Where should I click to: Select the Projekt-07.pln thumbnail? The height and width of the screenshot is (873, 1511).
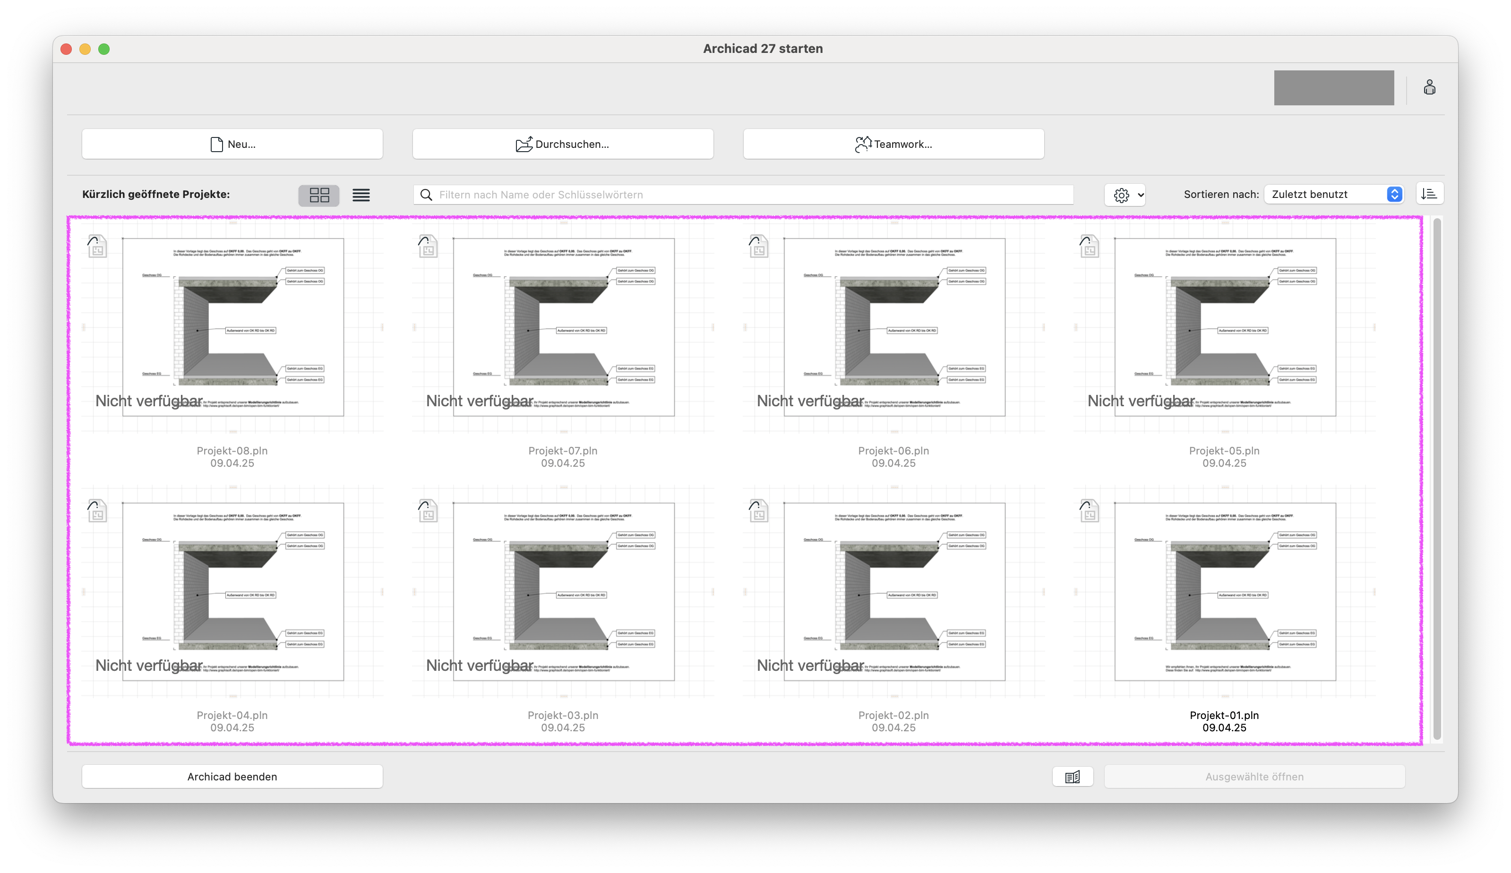[x=563, y=327]
